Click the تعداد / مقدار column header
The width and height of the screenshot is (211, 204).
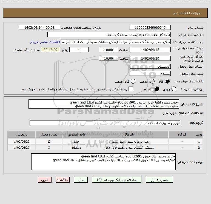(49, 134)
